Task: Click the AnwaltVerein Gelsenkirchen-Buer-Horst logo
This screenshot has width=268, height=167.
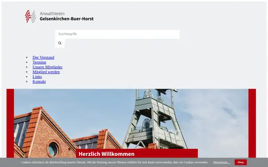Action: click(x=59, y=16)
